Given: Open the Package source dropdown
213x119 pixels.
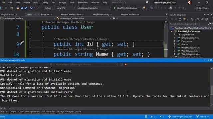Looking at the screenshot, I should [x=33, y=65].
